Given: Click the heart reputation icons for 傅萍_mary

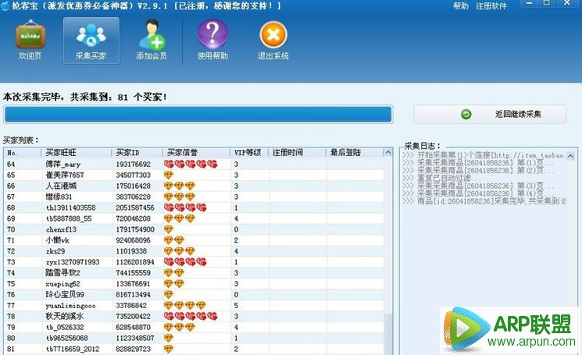Looking at the screenshot, I should coord(191,164).
